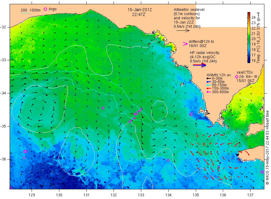271x199 pixels.
Task: Click the IMOS copyright timestamp text
Action: point(267,147)
